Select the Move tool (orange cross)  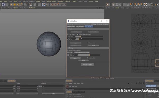pyautogui.click(x=11, y=5)
